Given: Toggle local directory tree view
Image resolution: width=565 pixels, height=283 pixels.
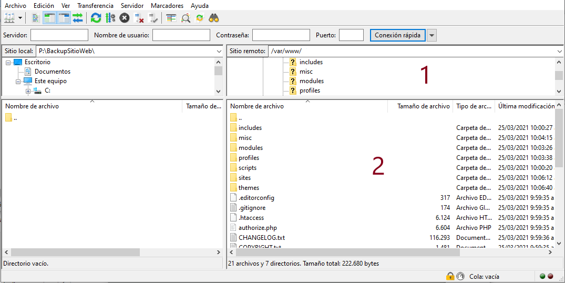Looking at the screenshot, I should [x=50, y=18].
